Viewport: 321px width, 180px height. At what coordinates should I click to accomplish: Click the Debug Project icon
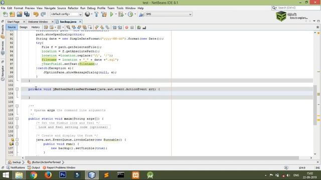pos(121,14)
